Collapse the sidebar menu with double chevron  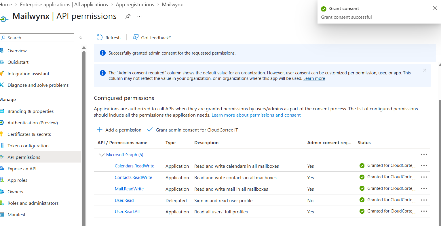pos(81,38)
